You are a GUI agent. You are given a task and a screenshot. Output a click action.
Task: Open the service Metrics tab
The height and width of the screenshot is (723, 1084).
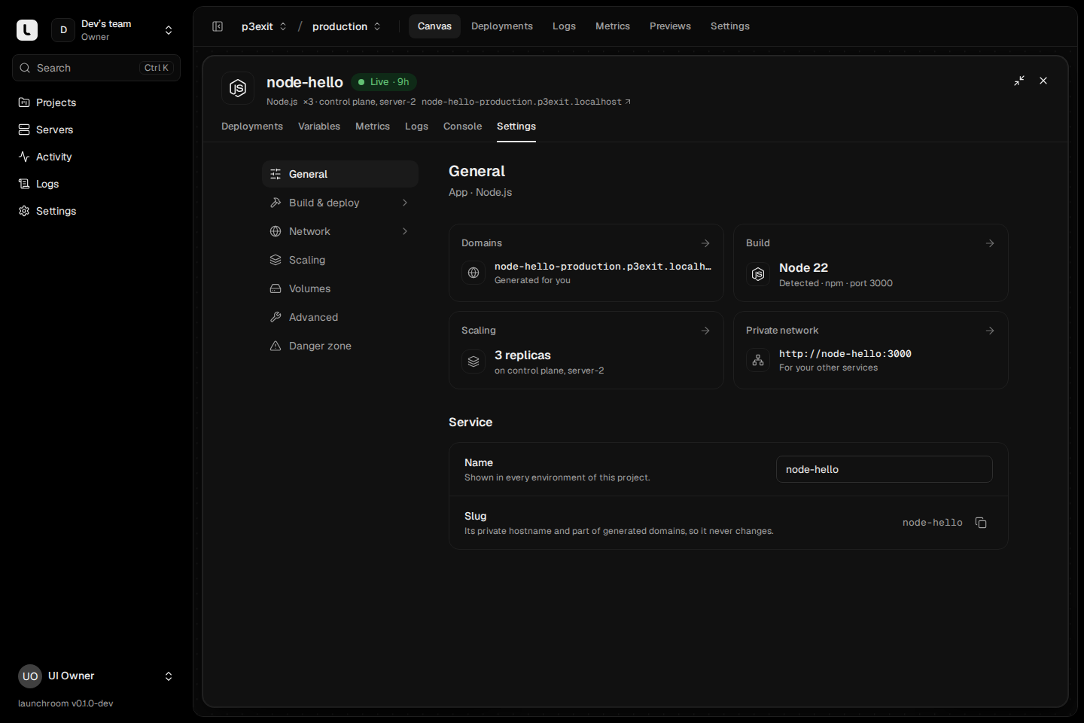(373, 127)
